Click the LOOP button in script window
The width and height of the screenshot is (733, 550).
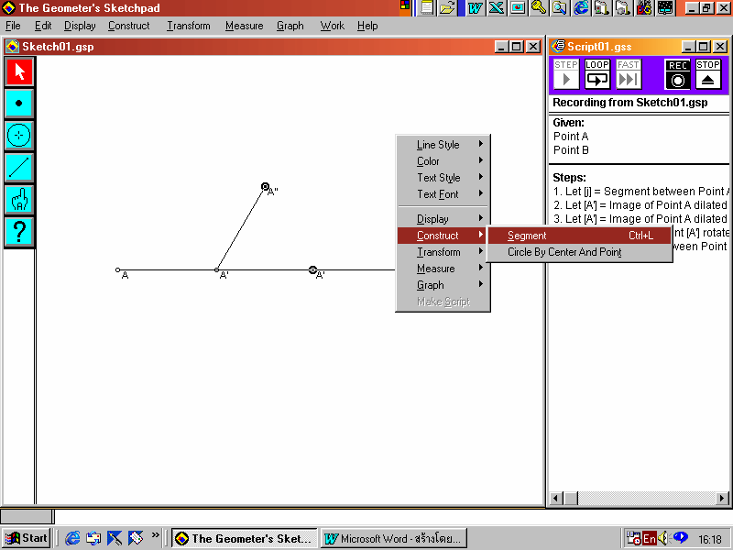(x=597, y=74)
